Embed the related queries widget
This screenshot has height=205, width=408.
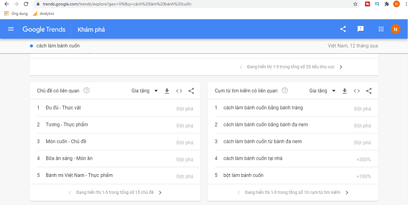pyautogui.click(x=357, y=91)
